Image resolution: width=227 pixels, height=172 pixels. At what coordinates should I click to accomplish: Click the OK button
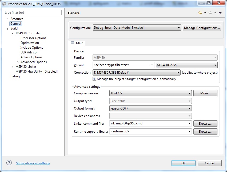(184, 163)
